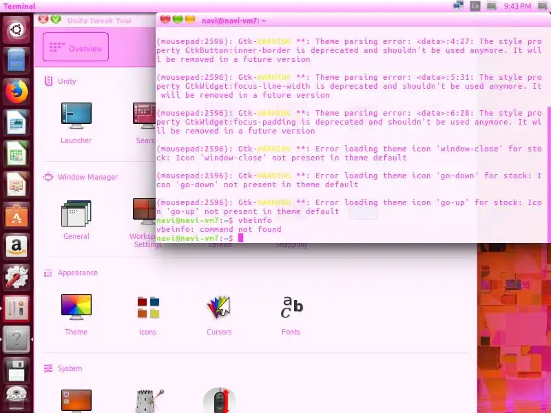Click the Window Manager section heading
551x413 pixels.
[81, 177]
